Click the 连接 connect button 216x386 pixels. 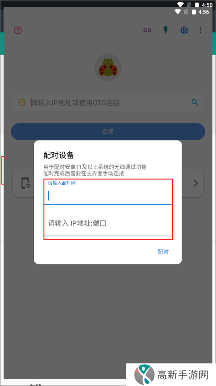tap(108, 131)
